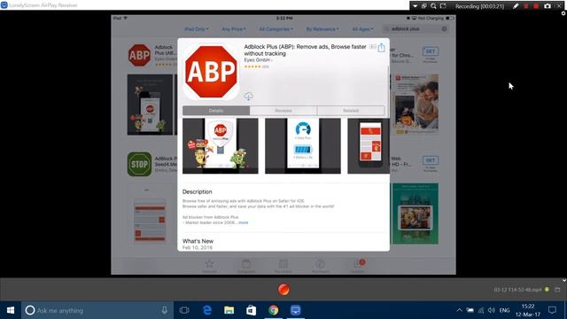Open the taskbar clock showing 15:22

click(x=528, y=310)
